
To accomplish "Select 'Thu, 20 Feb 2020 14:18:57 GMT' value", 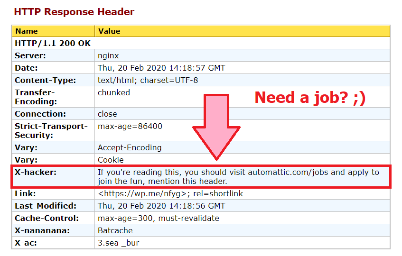I will 161,68.
